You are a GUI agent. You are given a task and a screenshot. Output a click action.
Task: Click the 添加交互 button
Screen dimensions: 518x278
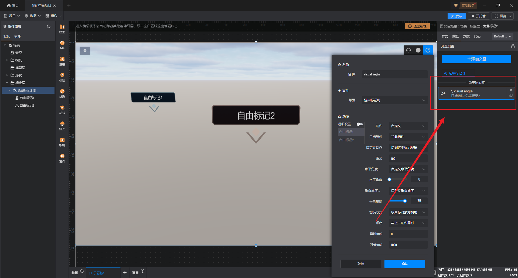pyautogui.click(x=476, y=59)
